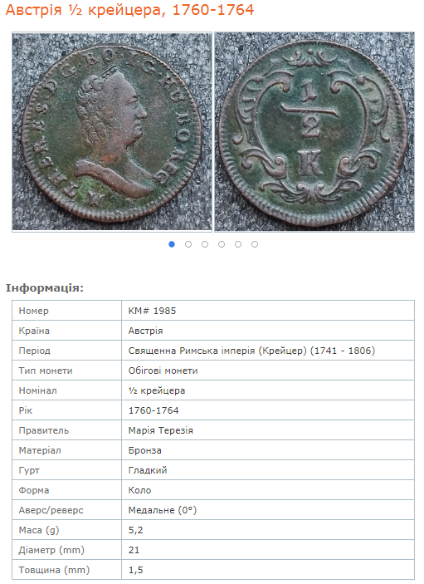Screen dimensions: 424x584
Task: Select the fourth carousel dot
Action: point(222,244)
